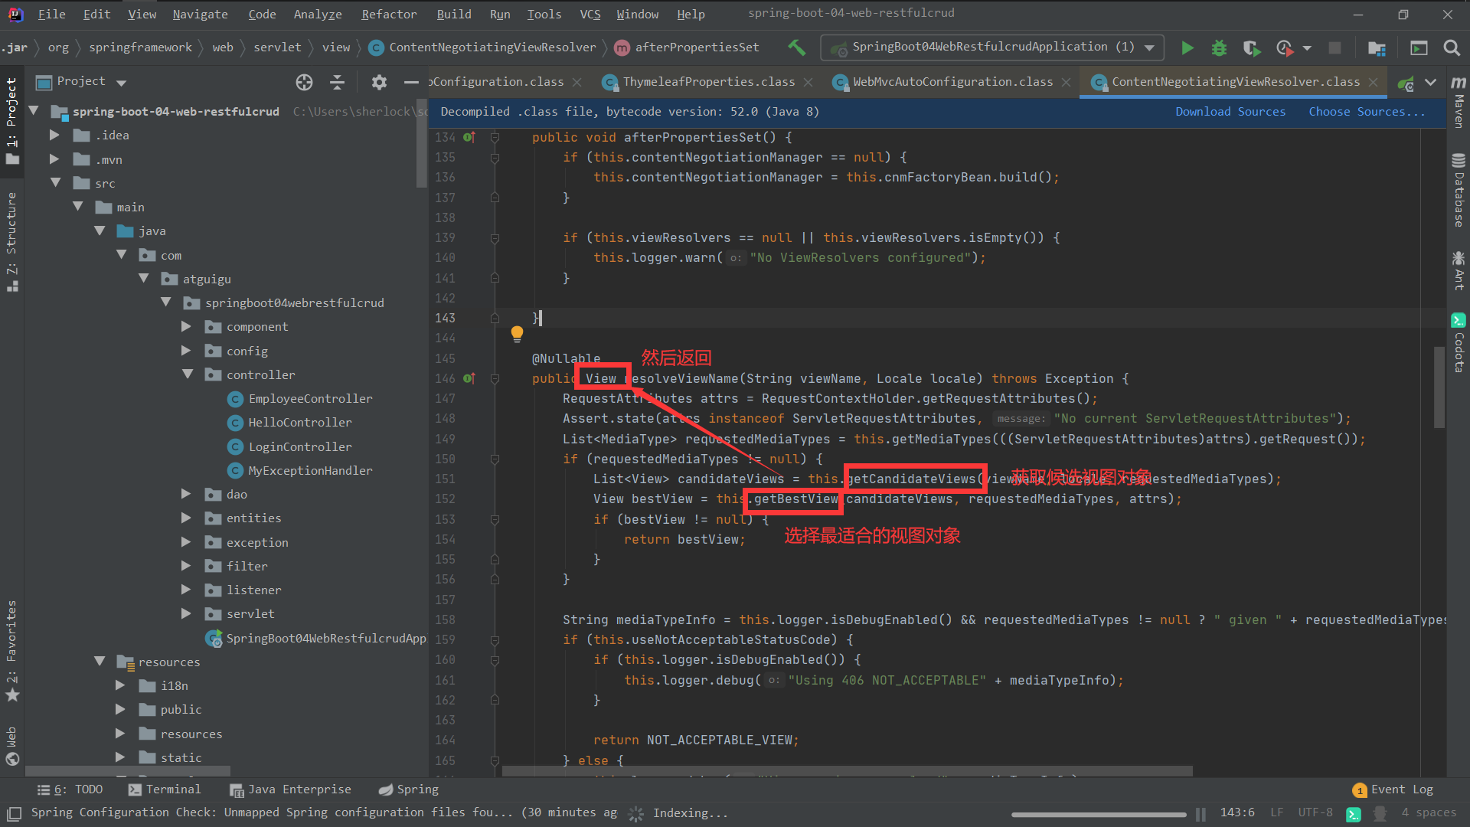Toggle the Database side panel
Screen dimensions: 1470x827
point(1459,191)
